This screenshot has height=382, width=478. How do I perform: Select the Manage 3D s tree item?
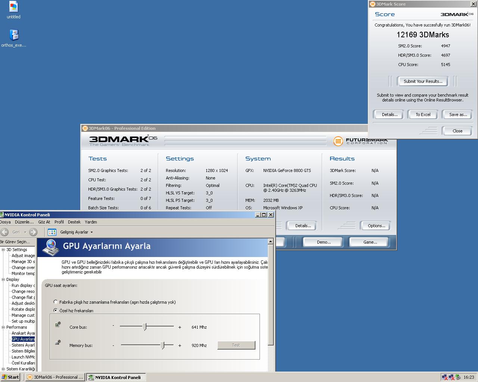point(23,262)
